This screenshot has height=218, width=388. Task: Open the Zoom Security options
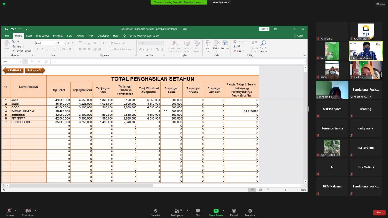click(155, 212)
